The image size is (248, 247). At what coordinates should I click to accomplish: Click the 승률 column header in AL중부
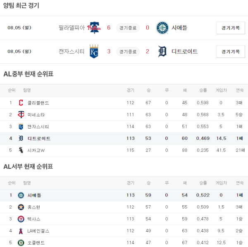tap(203, 90)
